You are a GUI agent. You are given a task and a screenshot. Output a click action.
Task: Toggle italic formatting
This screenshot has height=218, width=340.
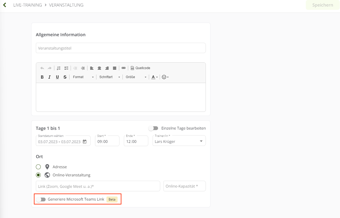49,77
